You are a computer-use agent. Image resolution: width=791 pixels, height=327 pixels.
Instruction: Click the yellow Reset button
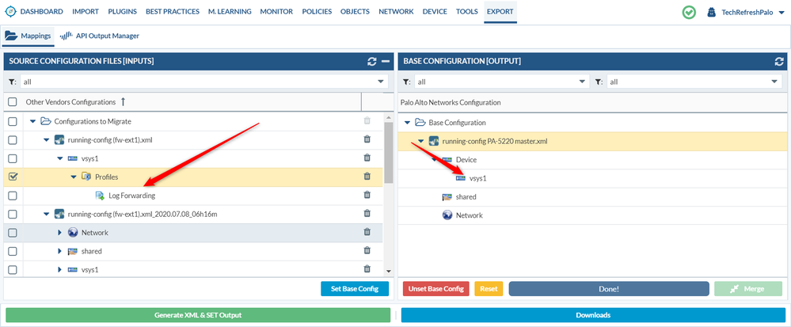pos(489,289)
